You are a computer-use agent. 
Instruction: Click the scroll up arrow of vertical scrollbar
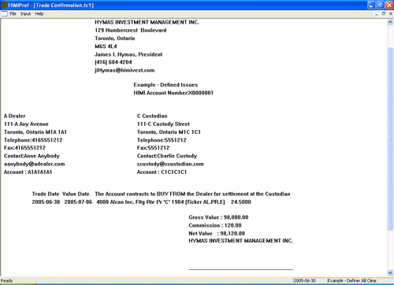[390, 23]
